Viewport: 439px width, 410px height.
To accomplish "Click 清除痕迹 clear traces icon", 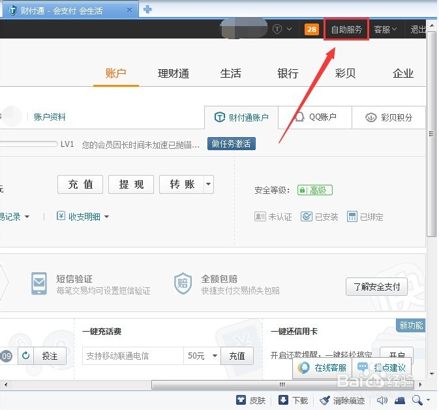I will [x=324, y=400].
